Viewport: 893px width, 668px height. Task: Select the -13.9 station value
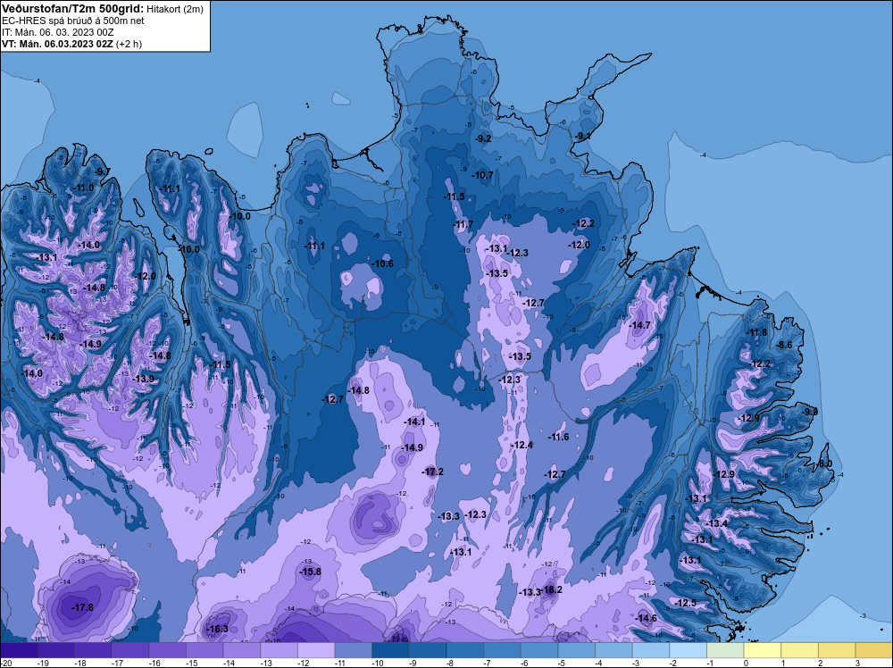(144, 379)
